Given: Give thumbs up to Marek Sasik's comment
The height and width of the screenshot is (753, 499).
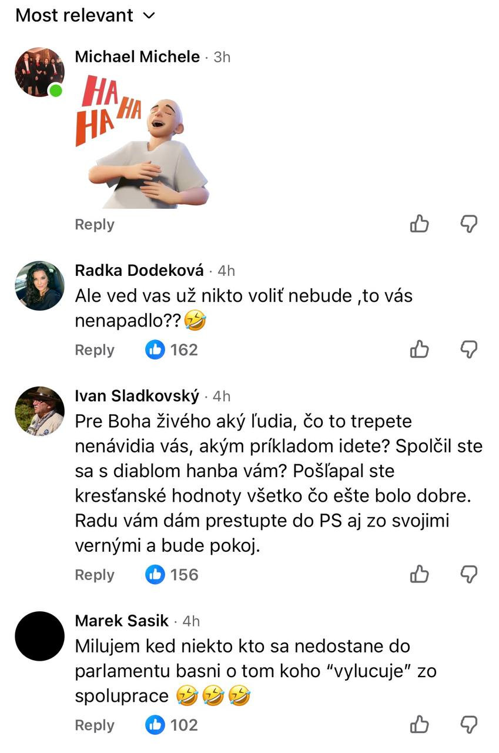Looking at the screenshot, I should pos(419,724).
